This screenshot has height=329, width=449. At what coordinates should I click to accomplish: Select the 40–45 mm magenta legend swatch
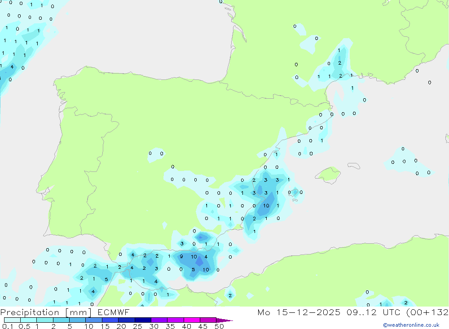pos(192,320)
